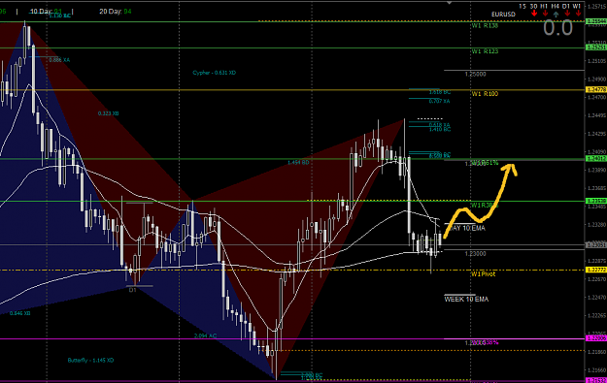Click the grey chart shift triangle marker

[449, 3]
